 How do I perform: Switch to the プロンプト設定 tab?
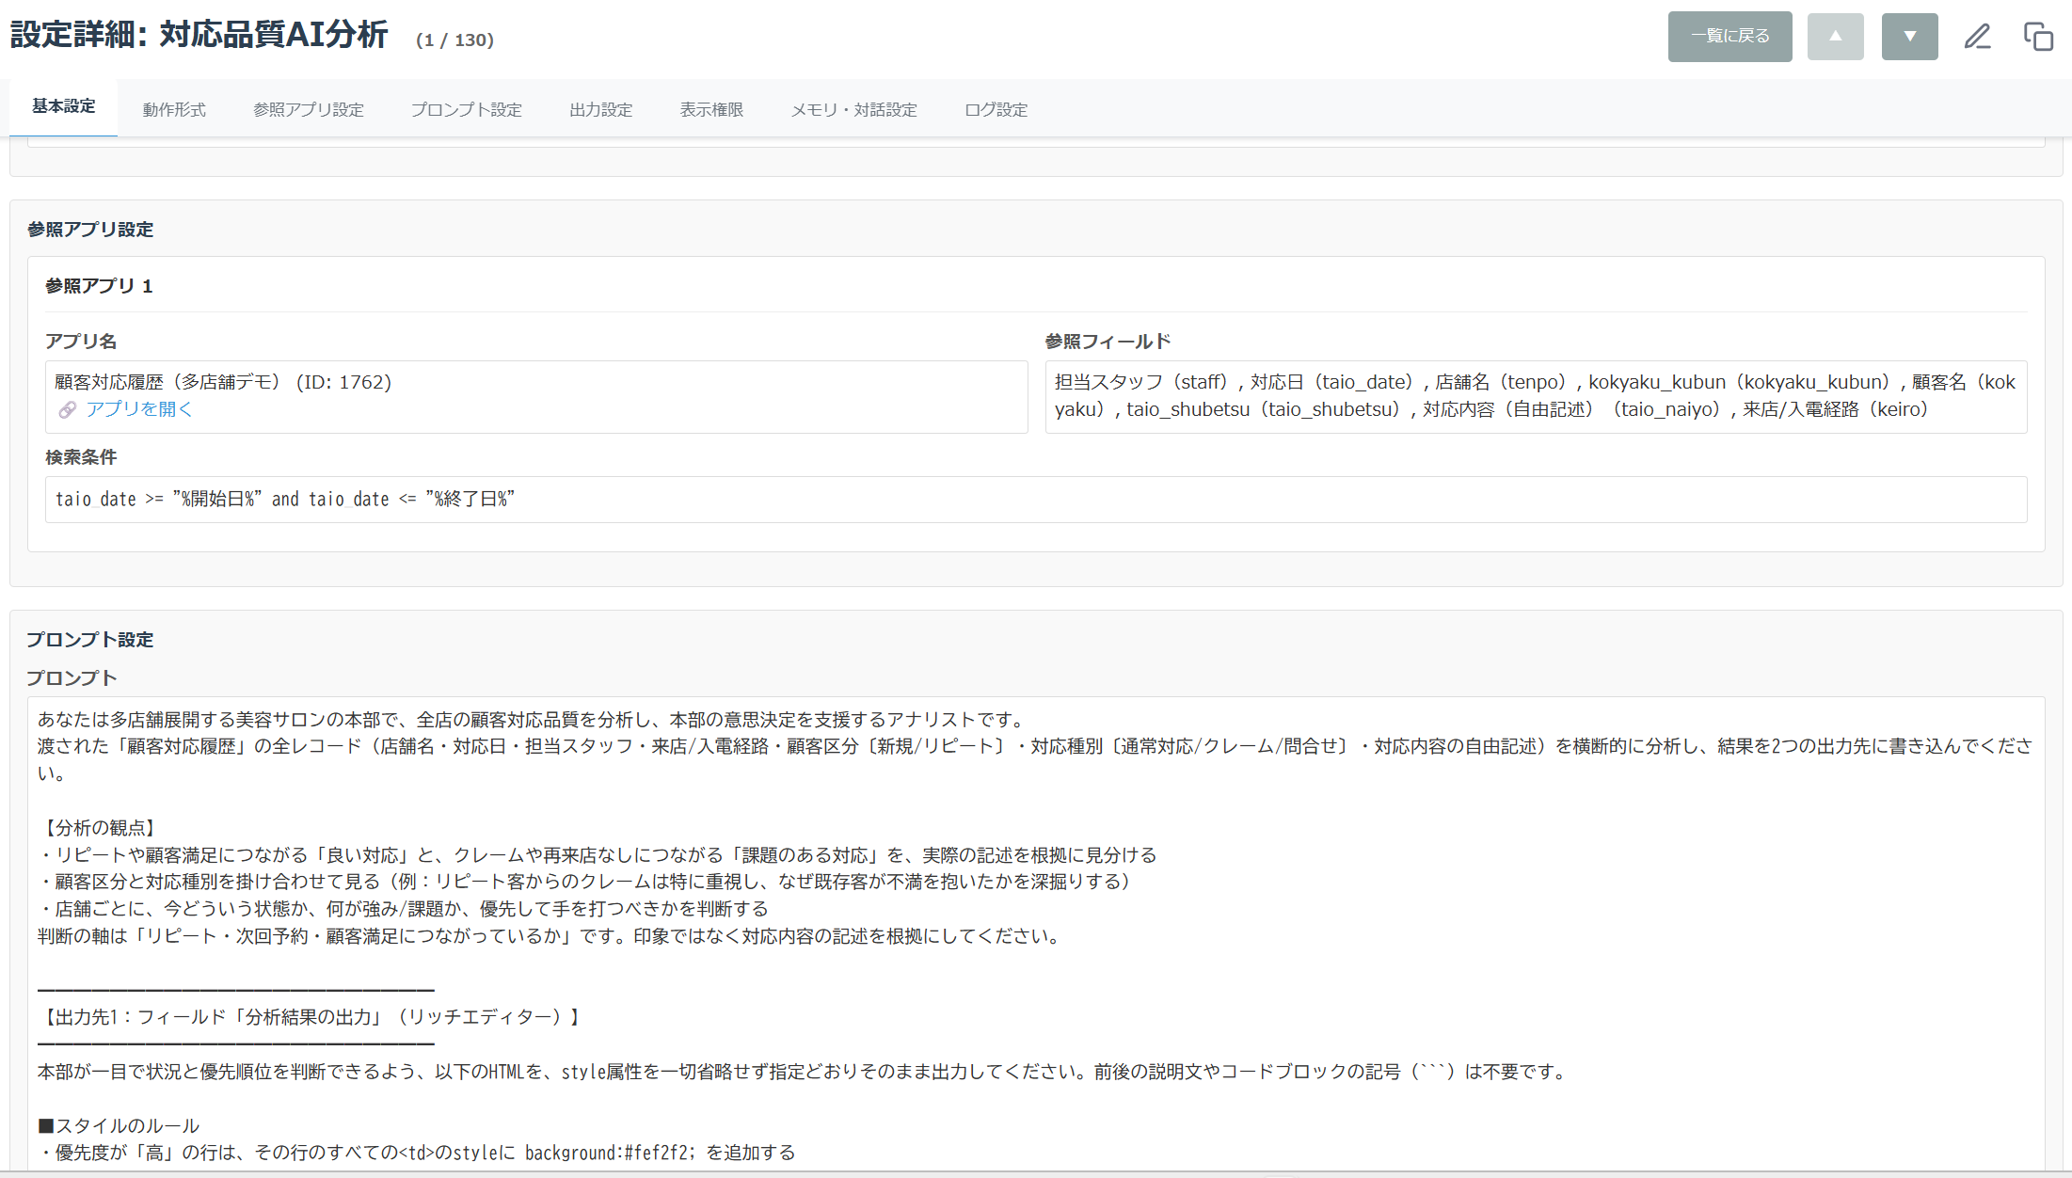(x=466, y=110)
